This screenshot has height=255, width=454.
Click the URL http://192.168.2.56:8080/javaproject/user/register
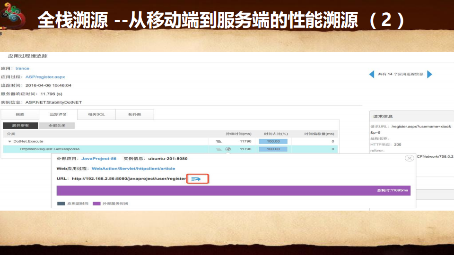[129, 178]
